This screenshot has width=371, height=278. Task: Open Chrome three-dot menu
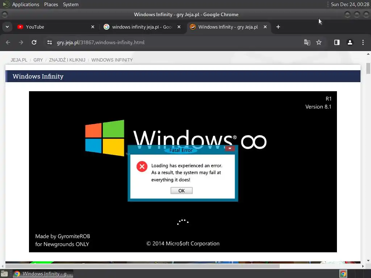click(x=363, y=42)
